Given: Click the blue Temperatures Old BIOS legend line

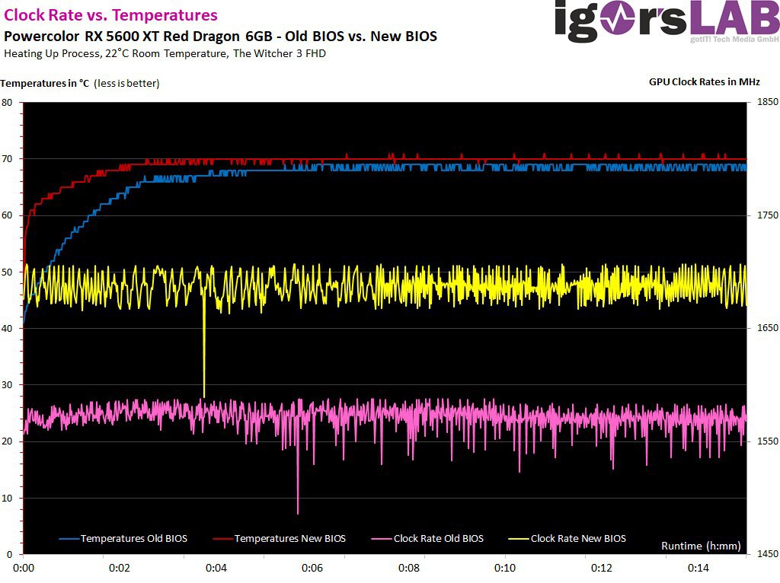Looking at the screenshot, I should click(x=69, y=539).
